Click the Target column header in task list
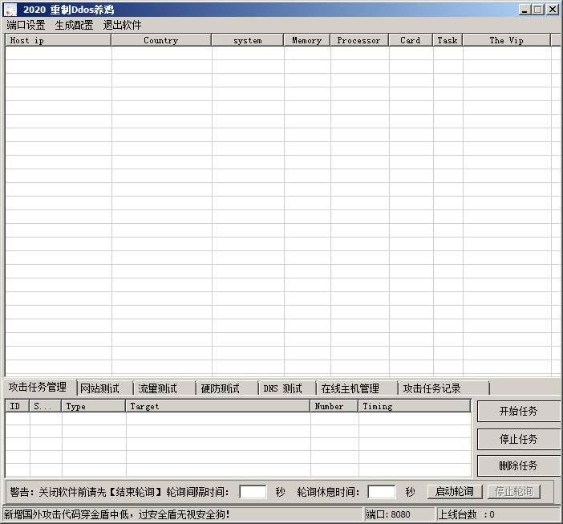Image resolution: width=563 pixels, height=524 pixels. [217, 406]
